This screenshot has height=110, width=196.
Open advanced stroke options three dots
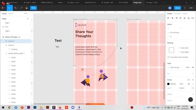[193, 88]
